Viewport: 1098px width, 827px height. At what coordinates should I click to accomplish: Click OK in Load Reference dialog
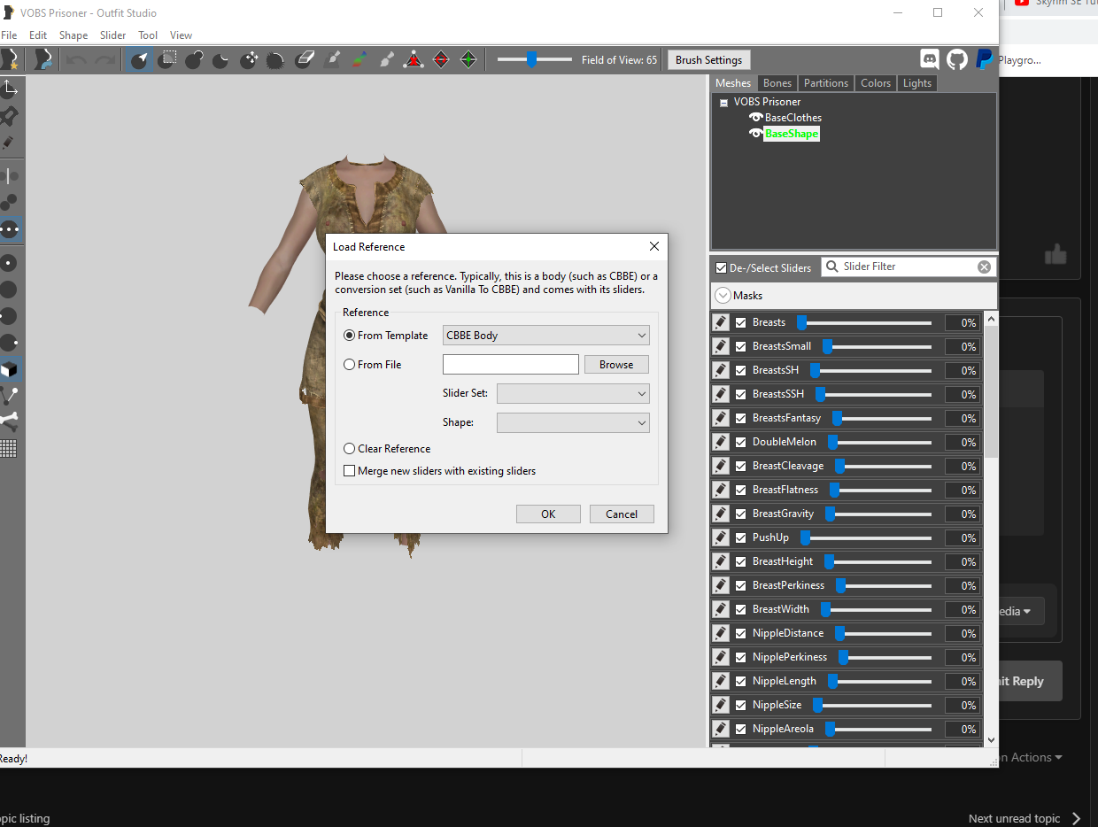pyautogui.click(x=548, y=514)
